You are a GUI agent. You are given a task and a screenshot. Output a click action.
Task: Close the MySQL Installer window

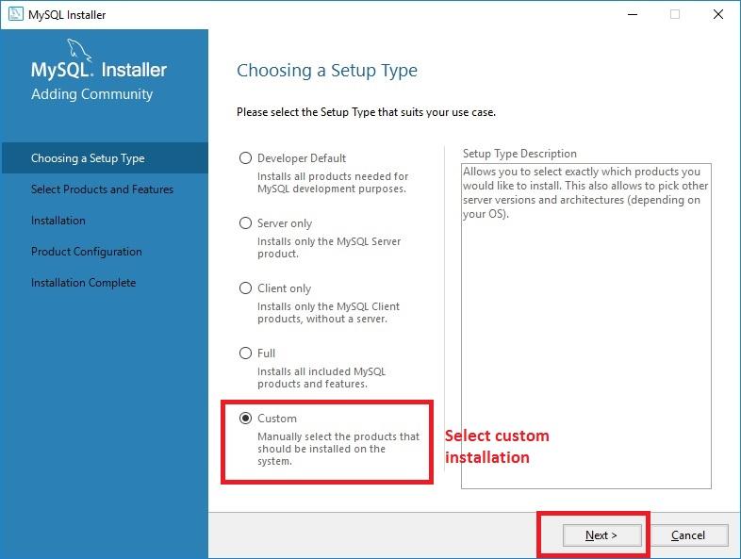tap(717, 15)
